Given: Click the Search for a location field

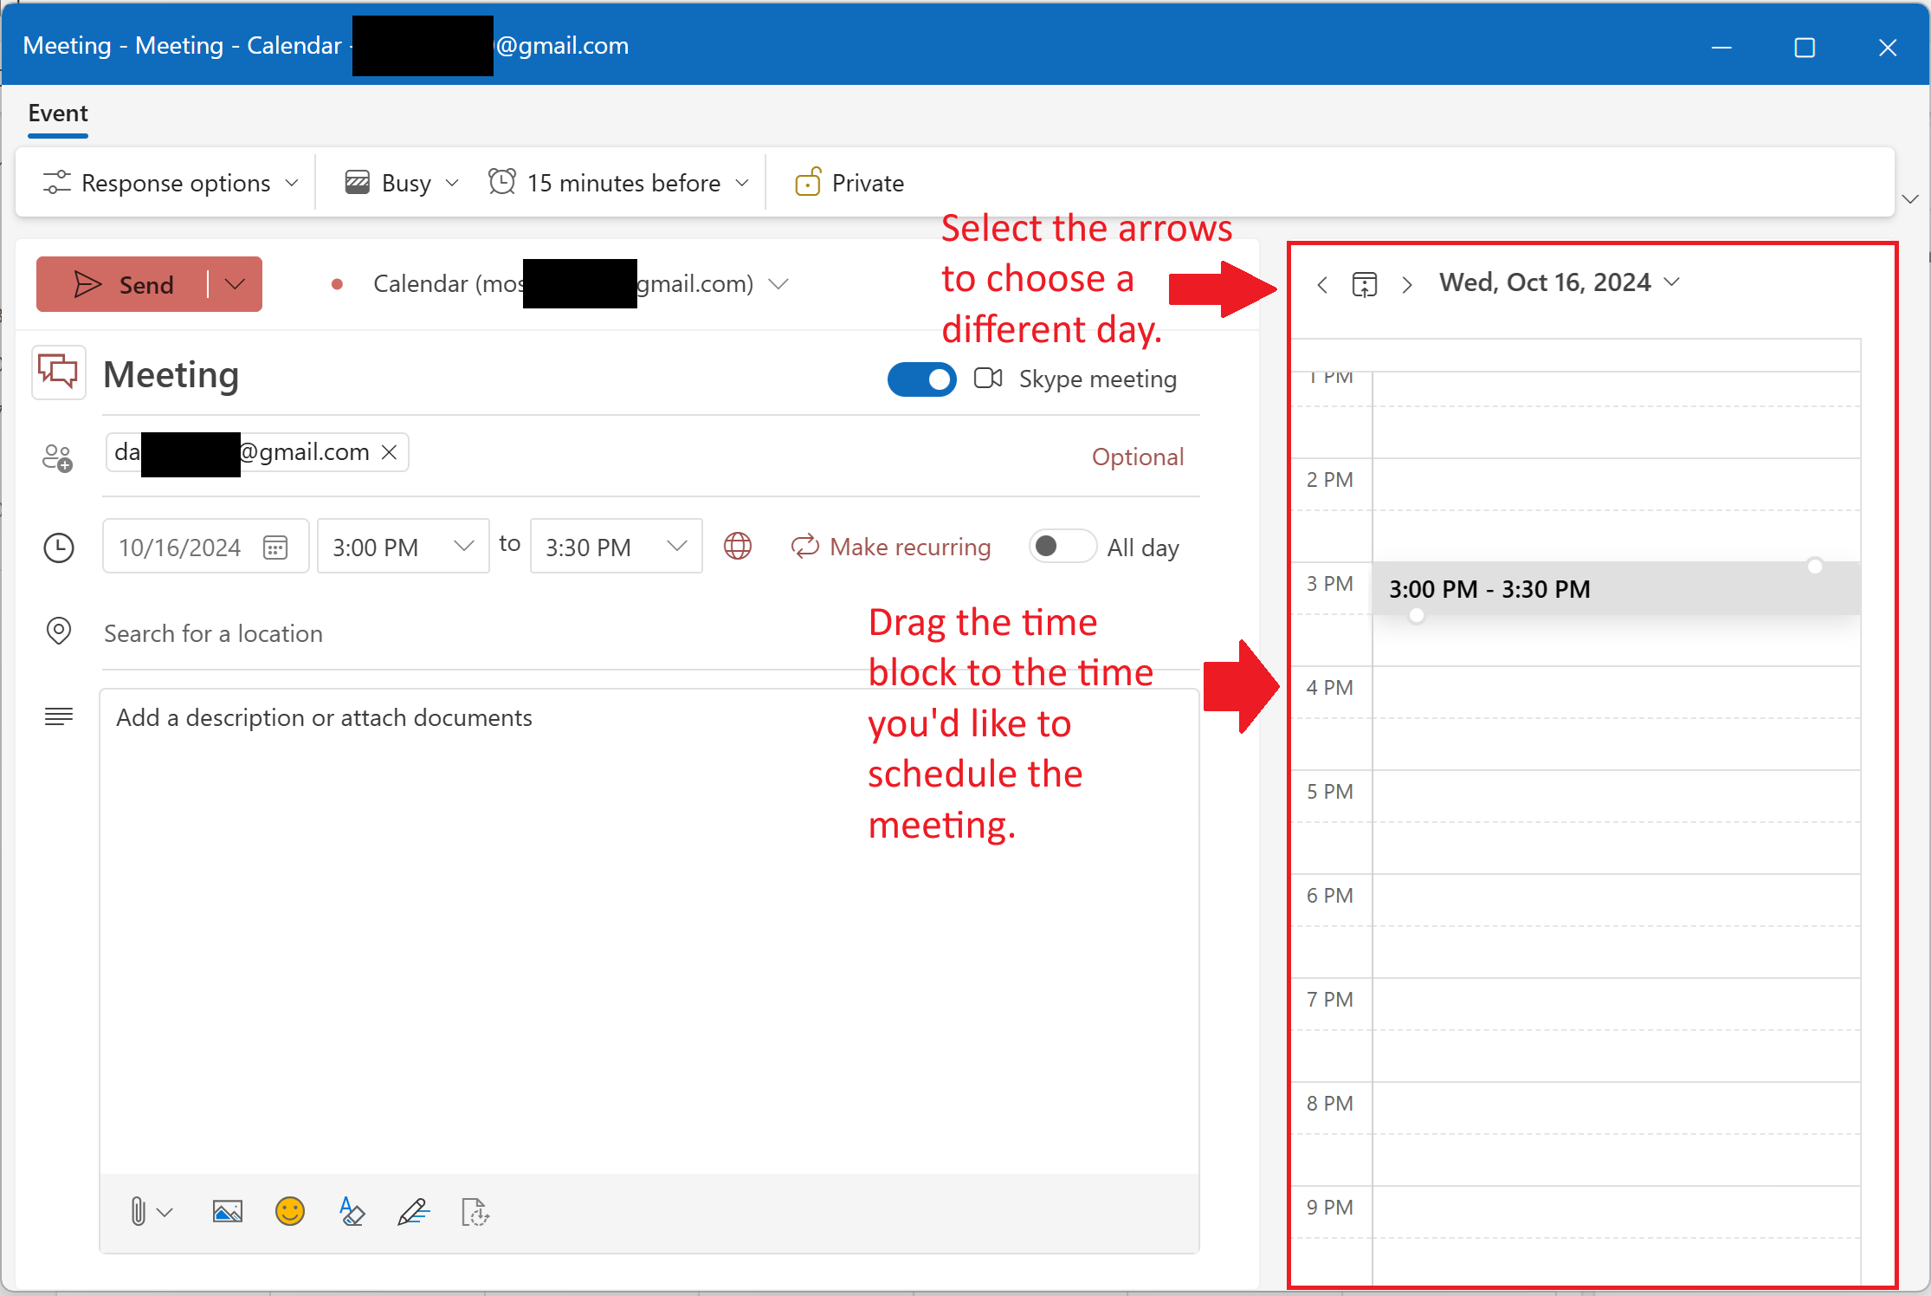Looking at the screenshot, I should tap(649, 633).
